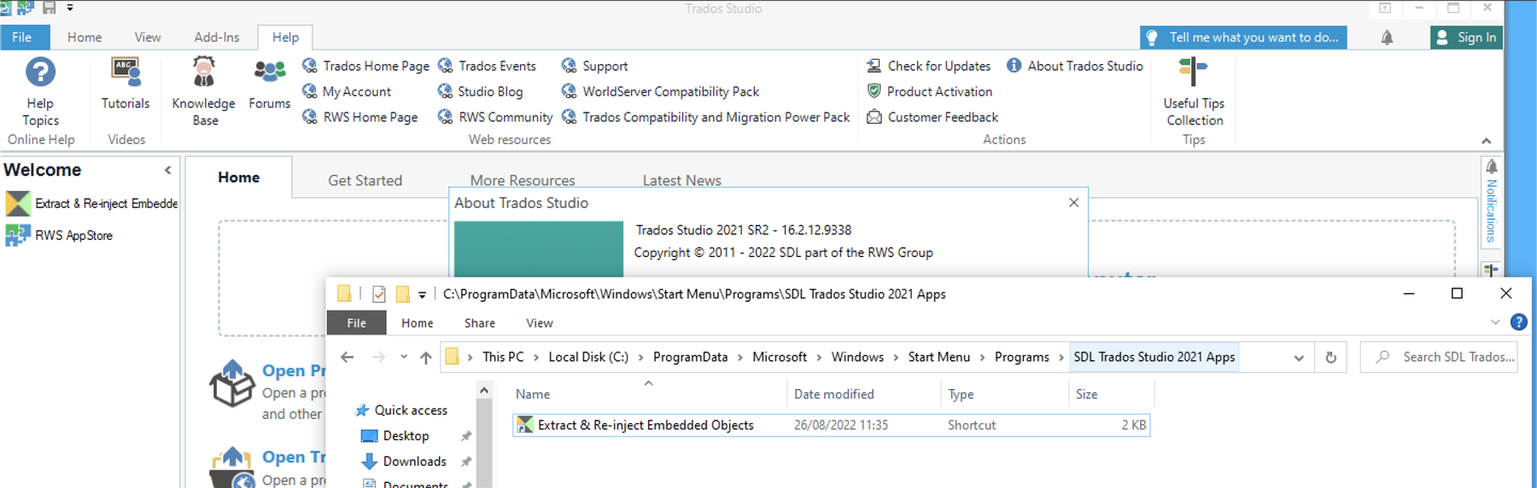Close the About Trados Studio dialog
This screenshot has height=488, width=1537.
point(1074,203)
